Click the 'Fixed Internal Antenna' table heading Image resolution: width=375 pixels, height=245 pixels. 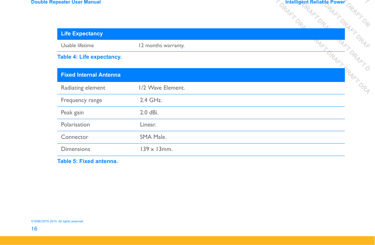point(91,75)
